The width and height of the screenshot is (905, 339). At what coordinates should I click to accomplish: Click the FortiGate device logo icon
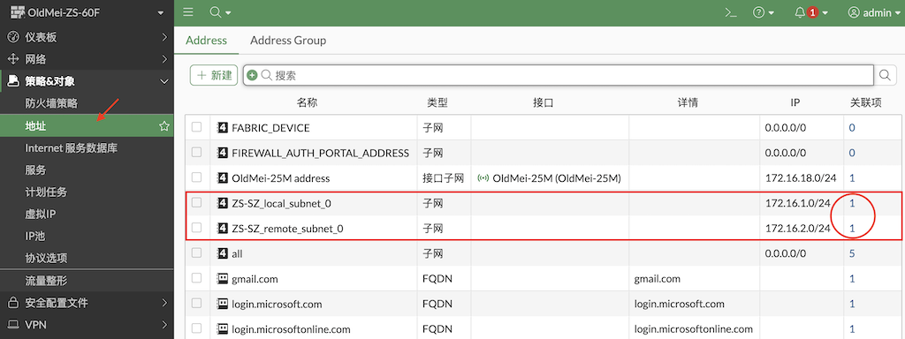18,12
